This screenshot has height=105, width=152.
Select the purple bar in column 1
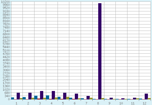tap(18, 96)
